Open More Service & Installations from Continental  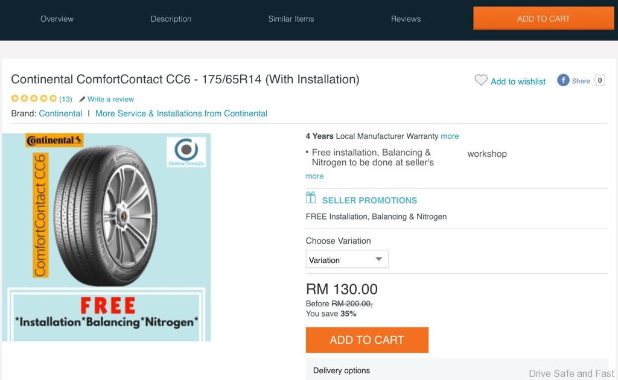181,113
